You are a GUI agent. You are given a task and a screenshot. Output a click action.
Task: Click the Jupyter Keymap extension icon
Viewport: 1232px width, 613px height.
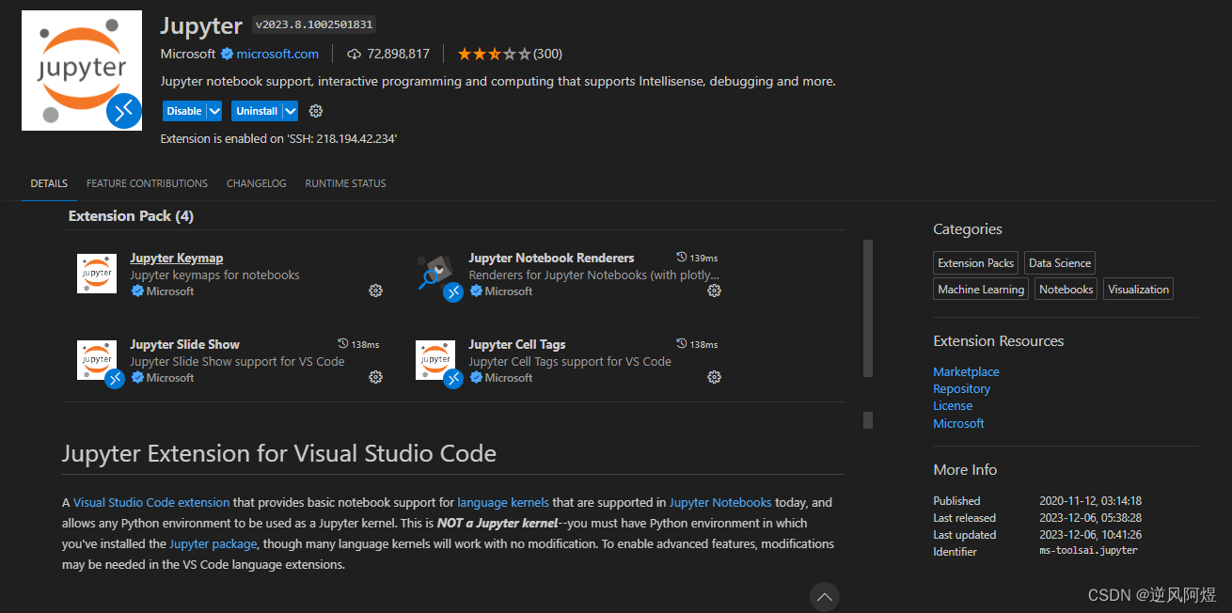(x=97, y=274)
